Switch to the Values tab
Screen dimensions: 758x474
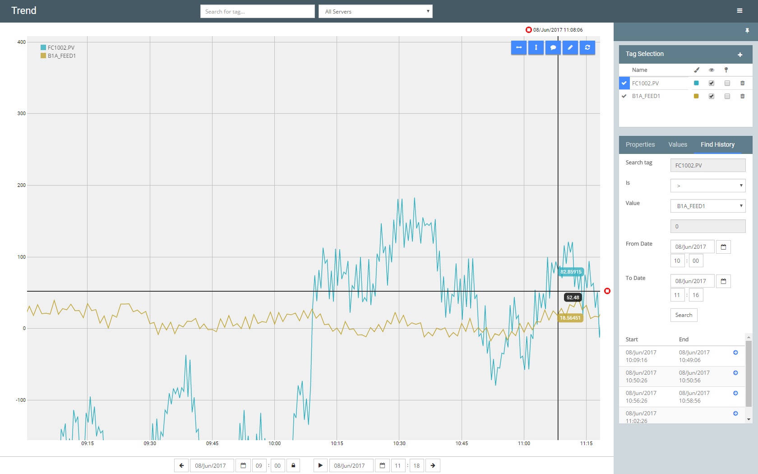pos(677,144)
